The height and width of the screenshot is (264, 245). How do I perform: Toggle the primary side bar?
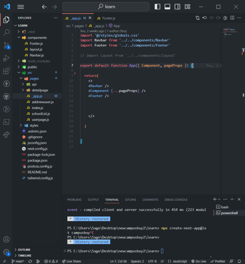tap(157, 7)
